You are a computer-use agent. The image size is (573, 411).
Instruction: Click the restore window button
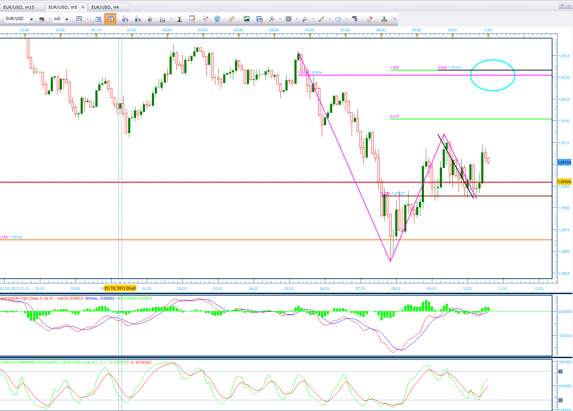pyautogui.click(x=562, y=6)
